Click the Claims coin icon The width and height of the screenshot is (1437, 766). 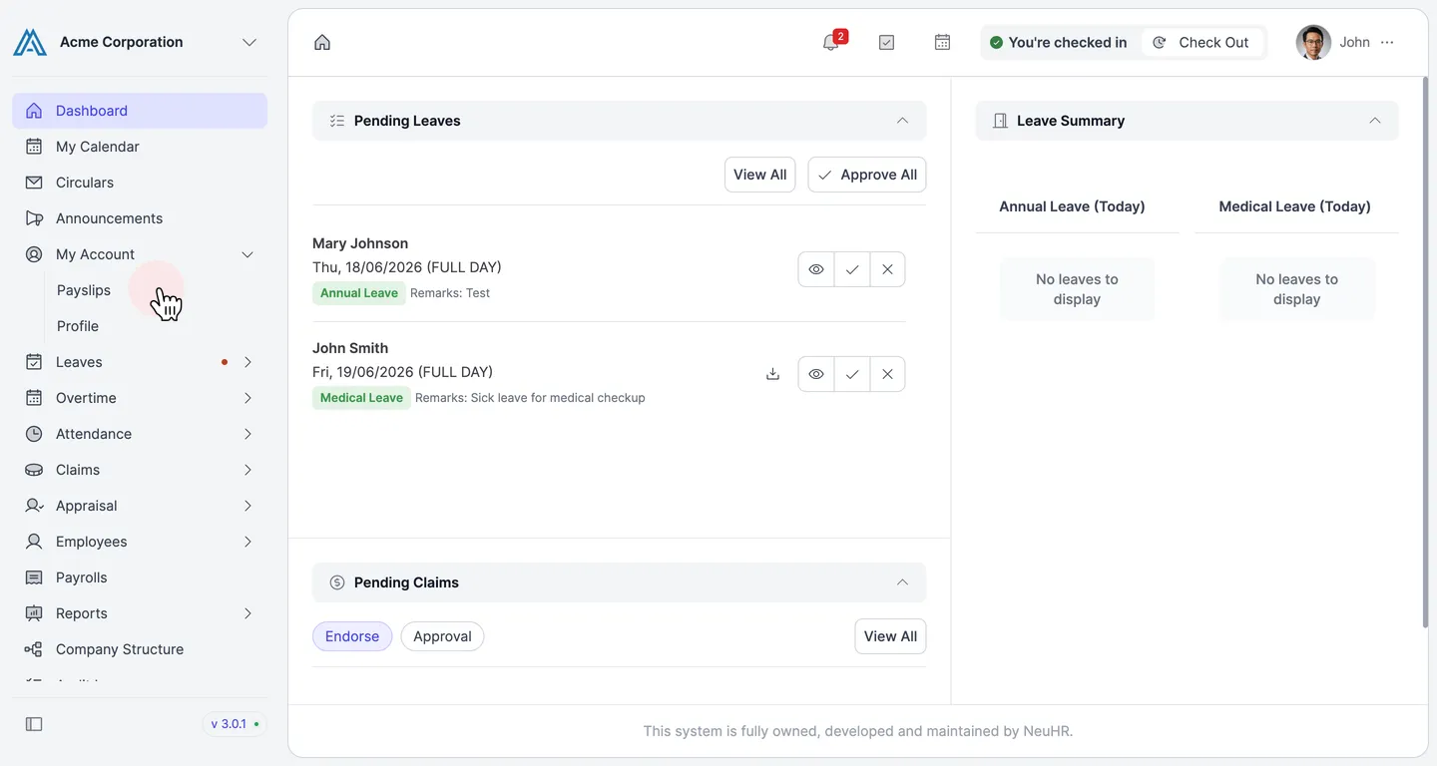tap(34, 470)
